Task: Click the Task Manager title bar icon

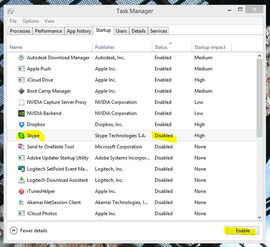Action: pyautogui.click(x=11, y=12)
